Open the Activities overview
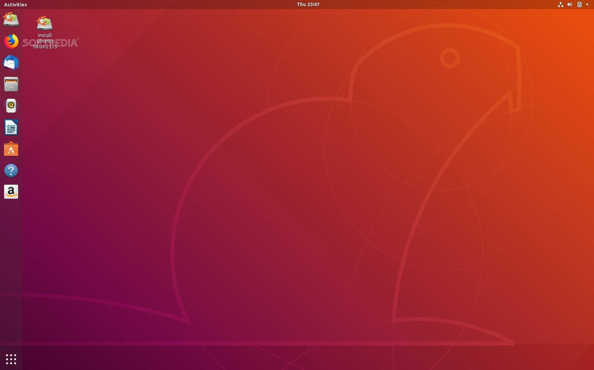Image resolution: width=594 pixels, height=370 pixels. pos(15,4)
